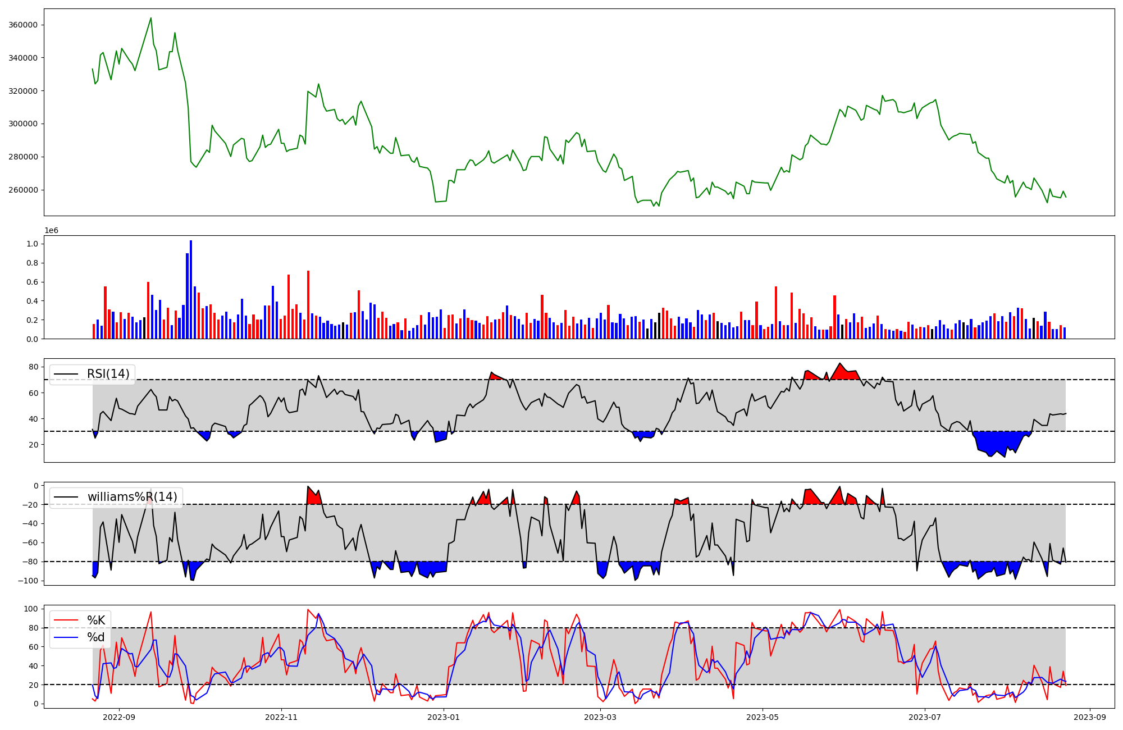Click the 2023-07 date tick label
Image resolution: width=1123 pixels, height=730 pixels.
[x=924, y=717]
